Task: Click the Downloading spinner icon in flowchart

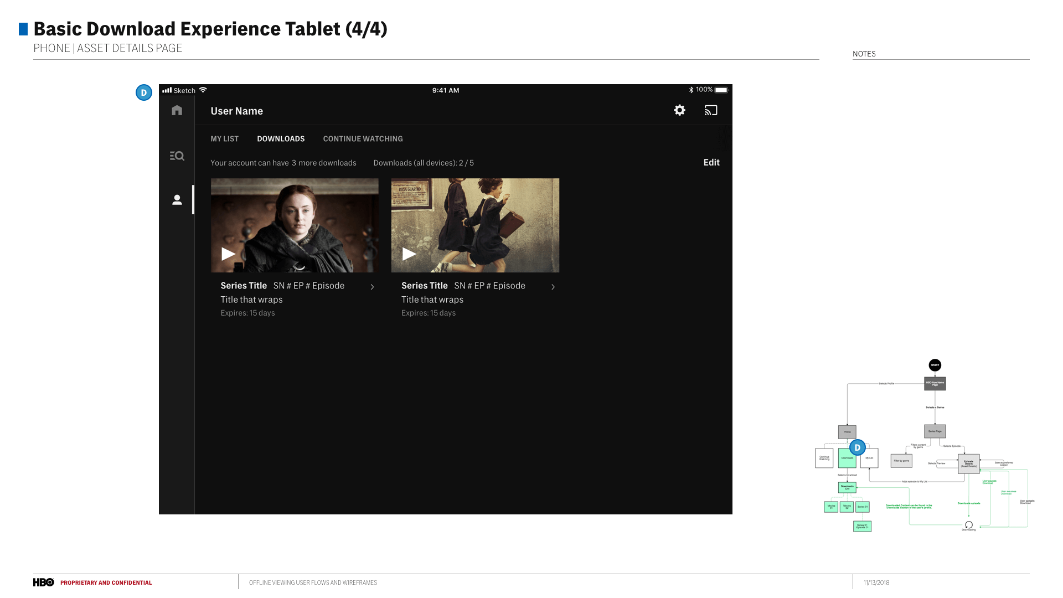Action: point(969,525)
